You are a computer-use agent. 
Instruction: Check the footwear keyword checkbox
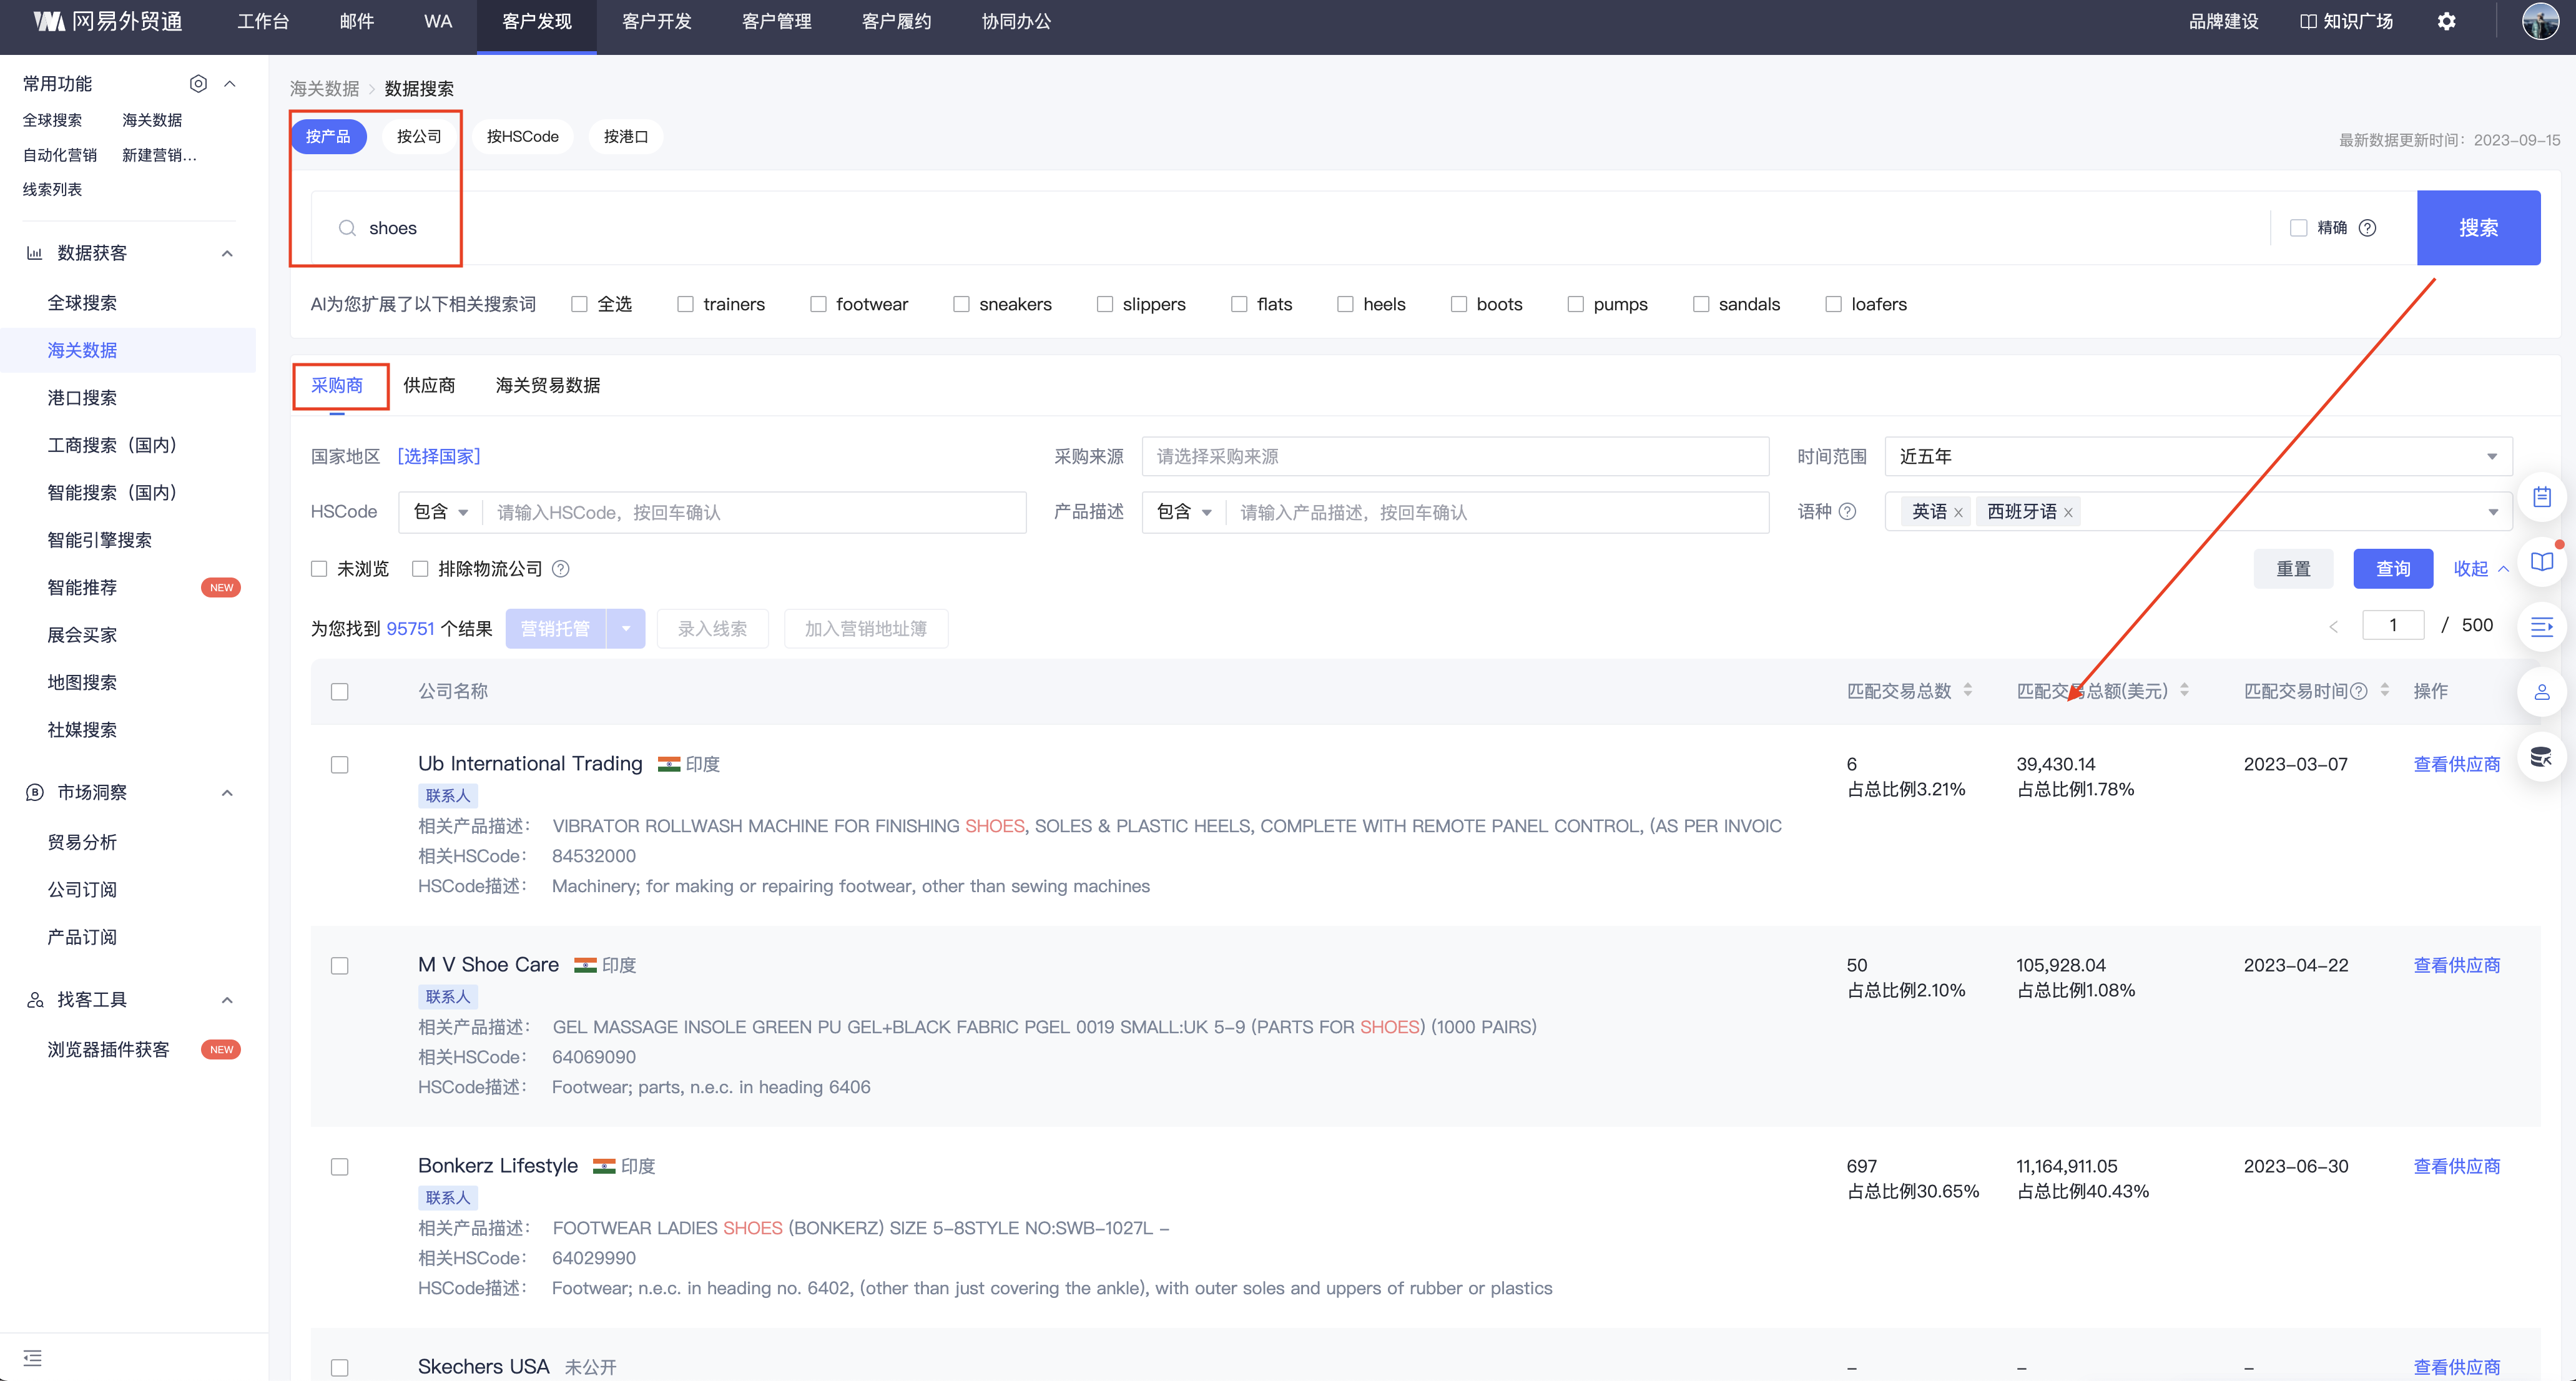click(x=818, y=304)
